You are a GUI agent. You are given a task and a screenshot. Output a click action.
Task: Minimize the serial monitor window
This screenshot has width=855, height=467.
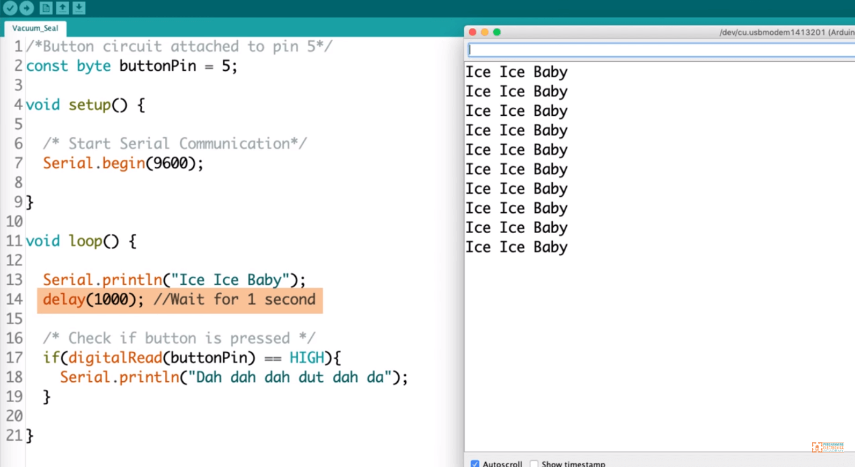[485, 32]
